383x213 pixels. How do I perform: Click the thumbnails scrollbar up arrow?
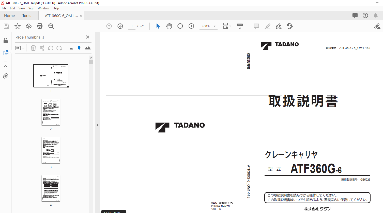pos(91,58)
